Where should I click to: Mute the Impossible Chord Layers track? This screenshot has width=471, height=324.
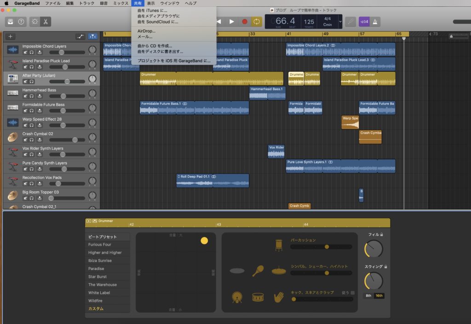click(25, 52)
